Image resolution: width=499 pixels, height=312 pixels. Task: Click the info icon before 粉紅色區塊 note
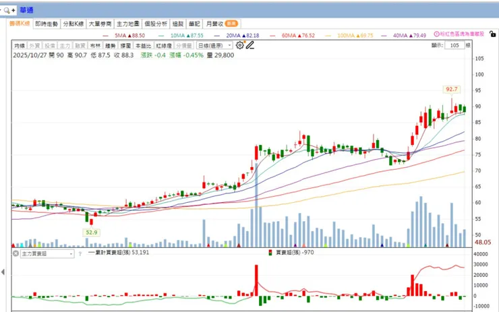pyautogui.click(x=437, y=34)
